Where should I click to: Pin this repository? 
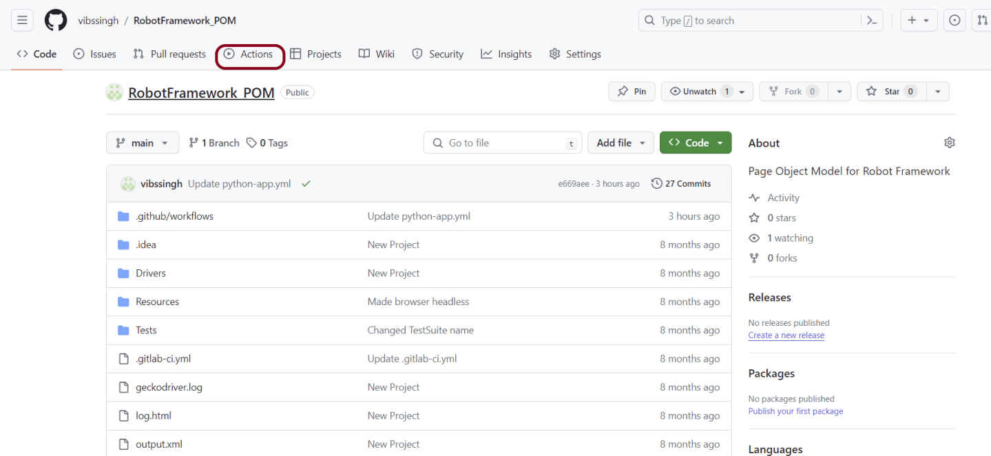[x=632, y=92]
